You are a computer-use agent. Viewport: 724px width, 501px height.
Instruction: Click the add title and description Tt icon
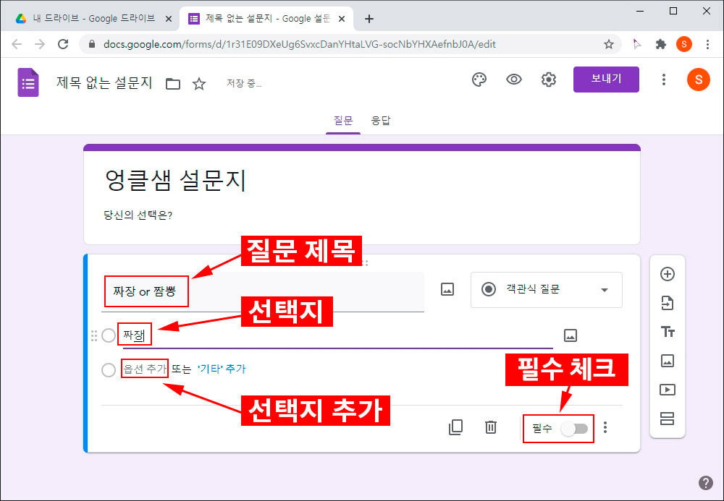pos(667,332)
